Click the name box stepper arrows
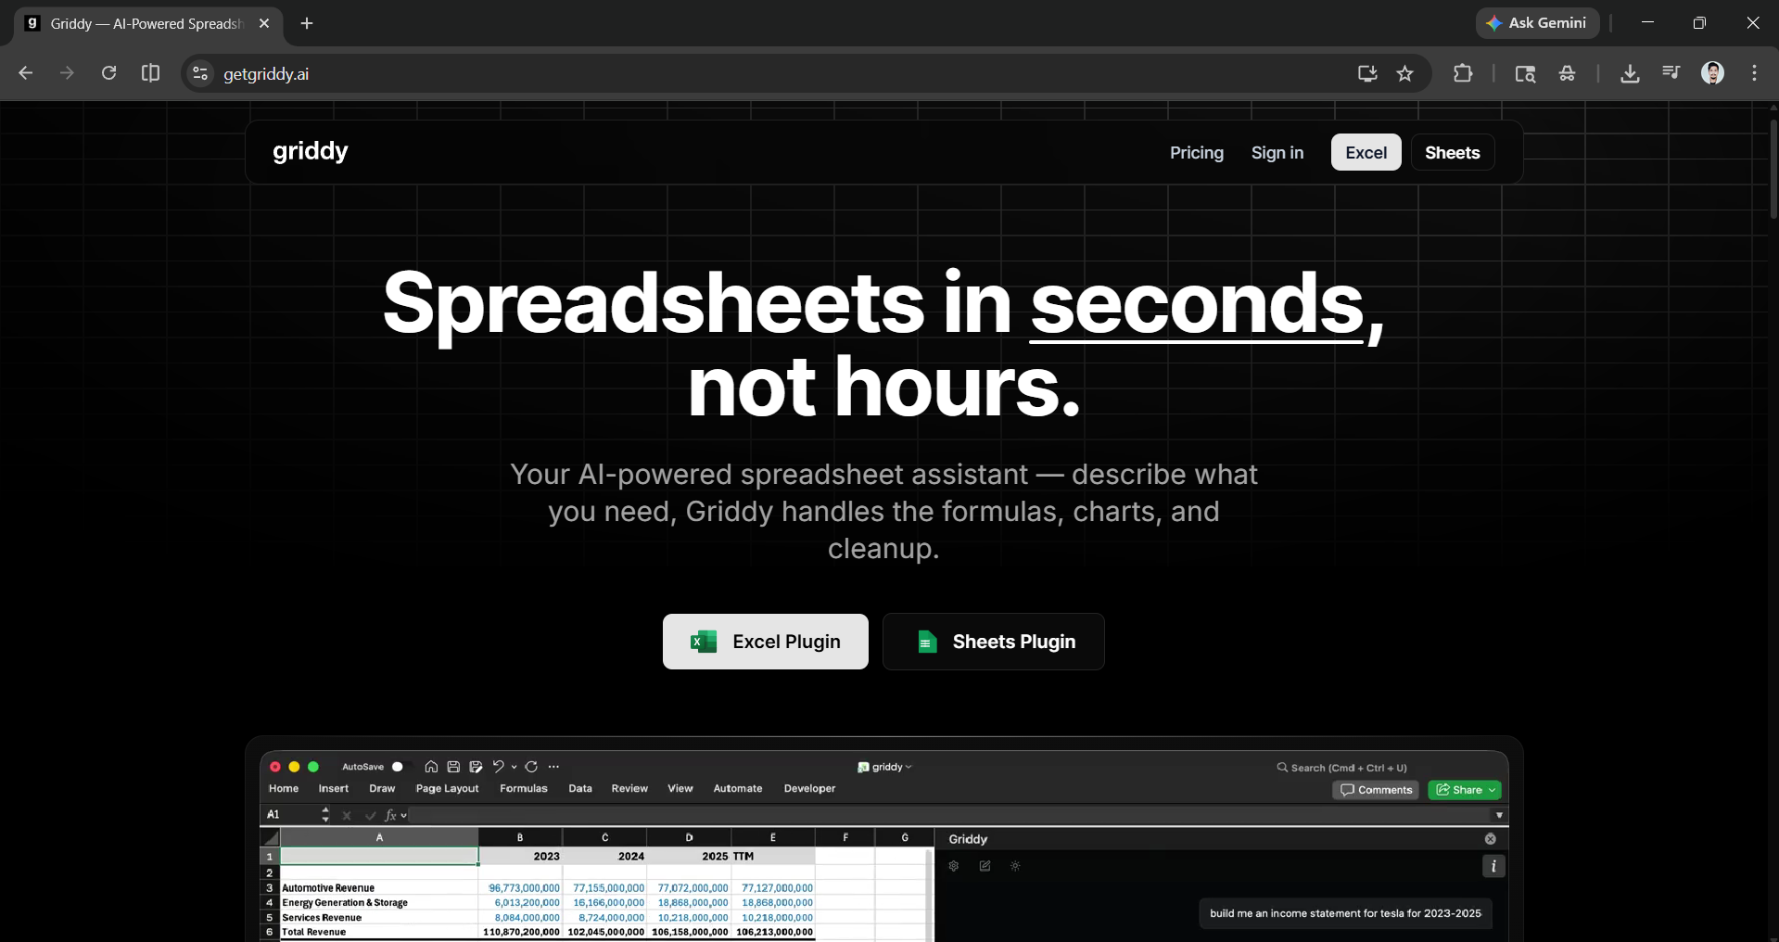This screenshot has width=1779, height=942. click(x=325, y=815)
